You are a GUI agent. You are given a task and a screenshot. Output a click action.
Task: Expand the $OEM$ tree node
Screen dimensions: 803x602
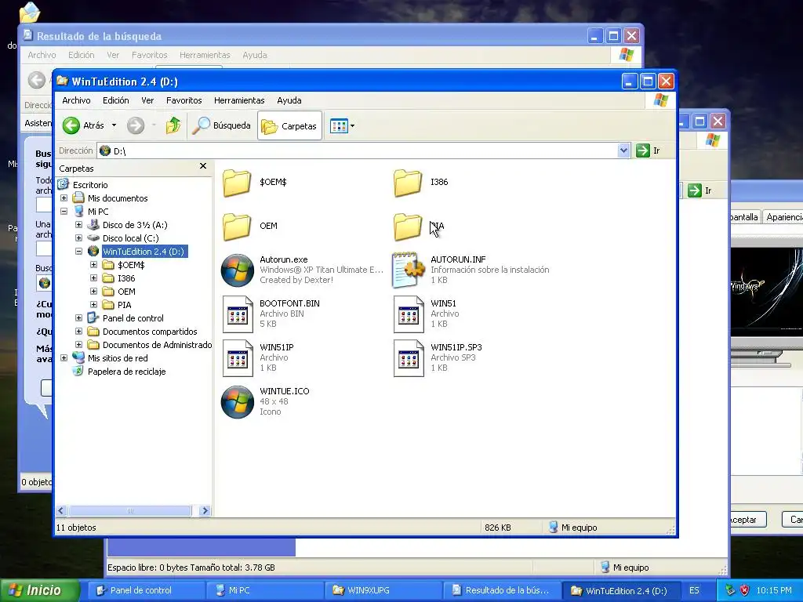(x=94, y=265)
